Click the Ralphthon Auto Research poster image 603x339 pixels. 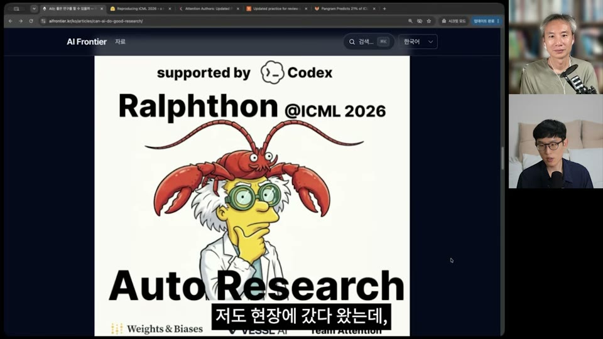252,196
